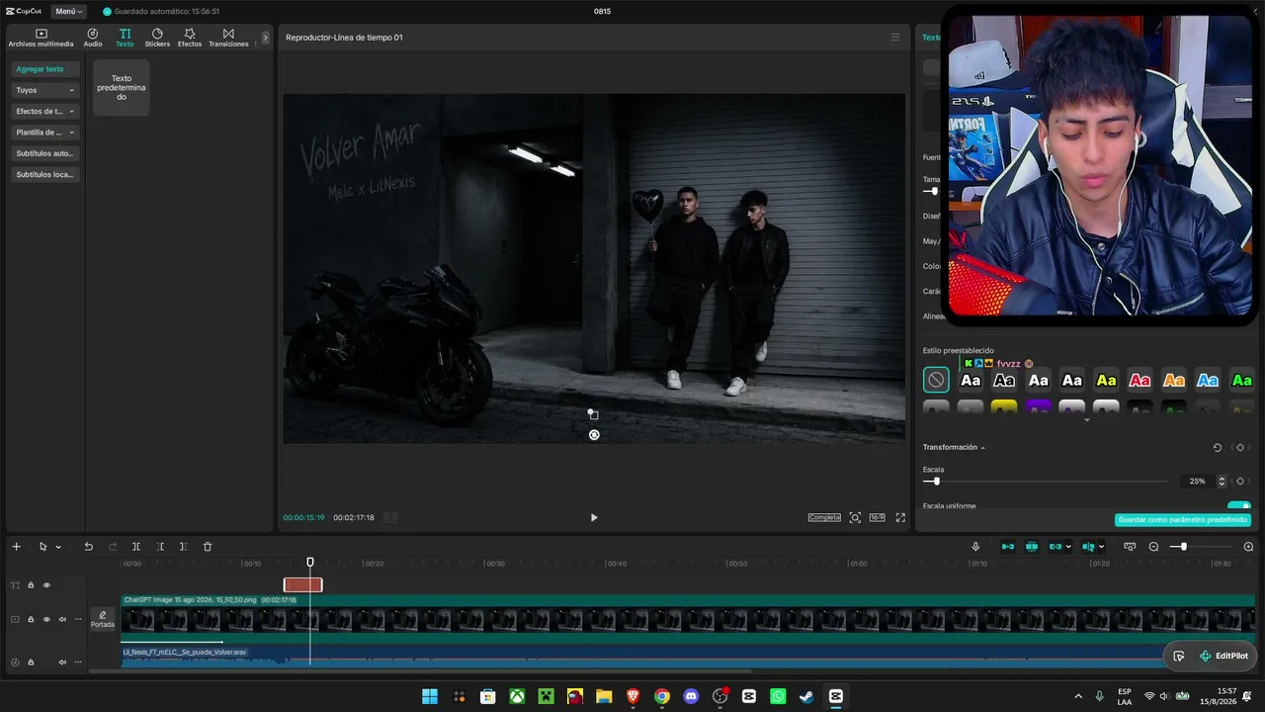Switch to the Audio tab

point(93,39)
